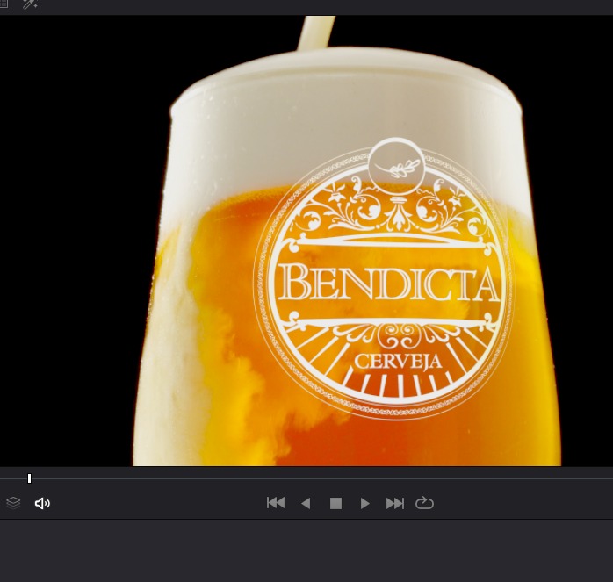Viewport: 613px width, 582px height.
Task: Stop playback
Action: 335,503
